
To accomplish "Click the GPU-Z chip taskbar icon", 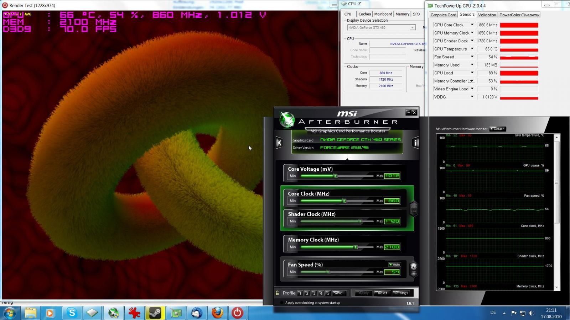I will [x=92, y=313].
